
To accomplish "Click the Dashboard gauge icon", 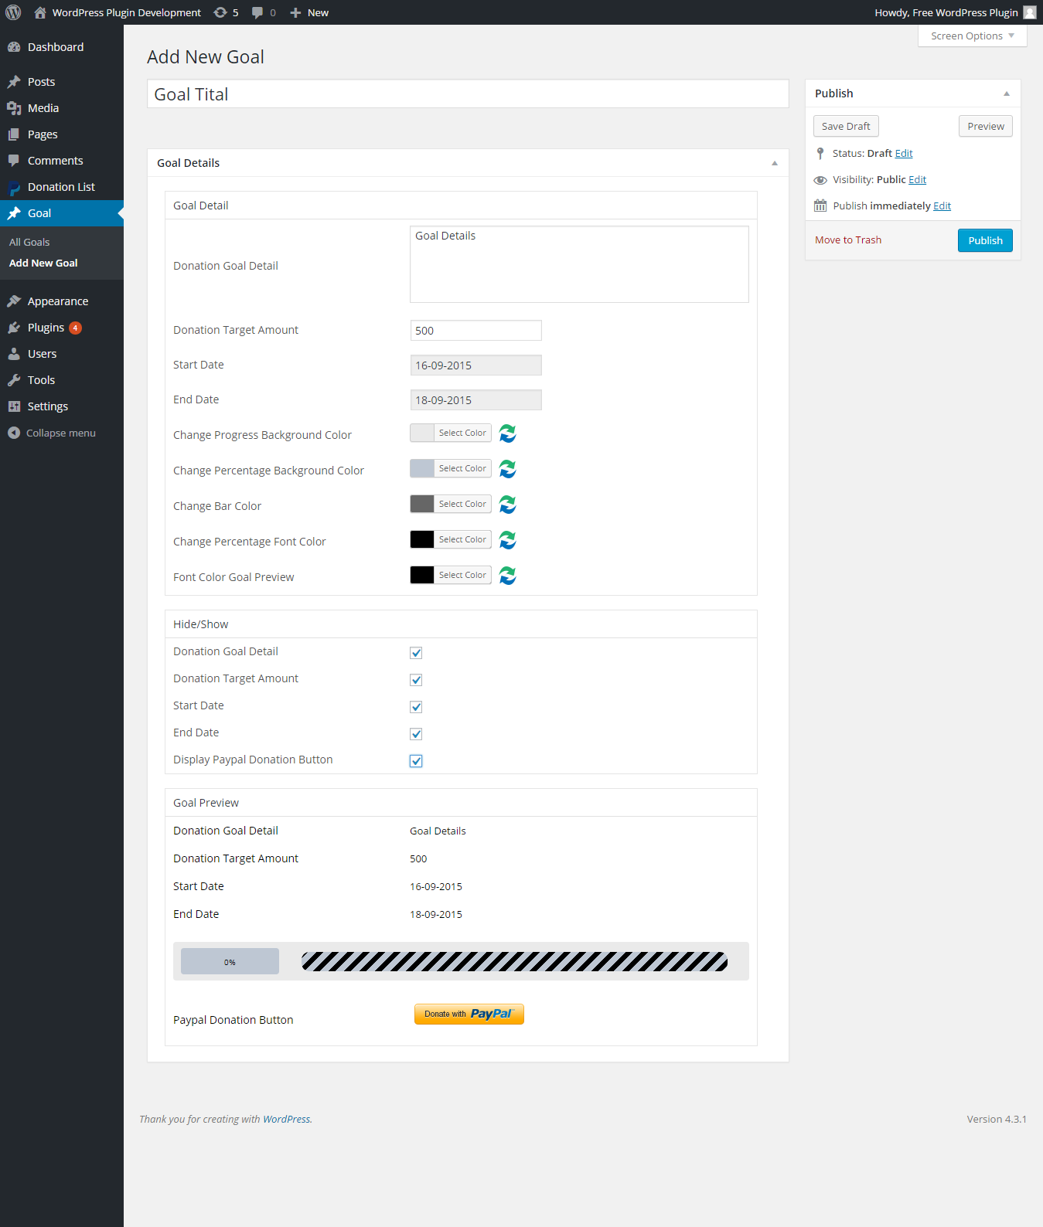I will pyautogui.click(x=14, y=47).
